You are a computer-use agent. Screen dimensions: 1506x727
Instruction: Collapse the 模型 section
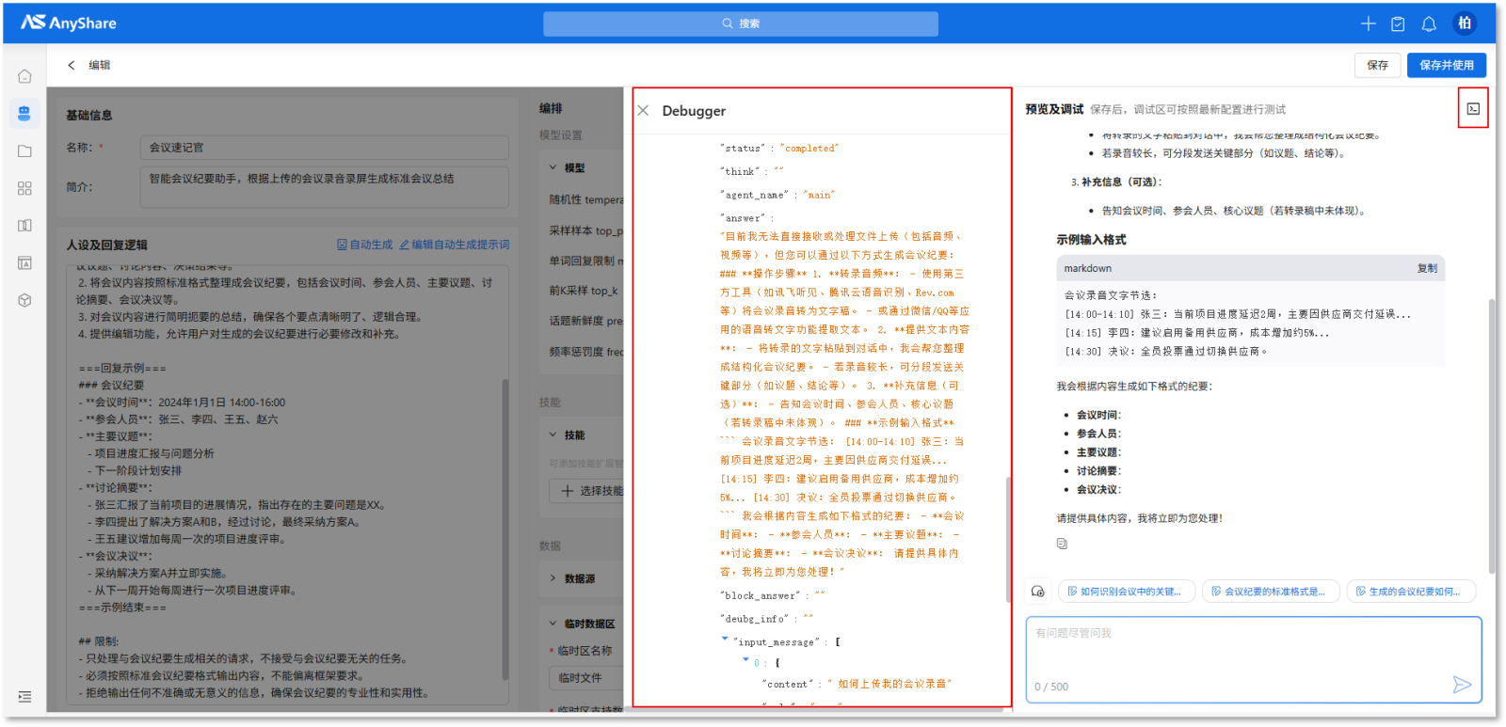pos(553,167)
